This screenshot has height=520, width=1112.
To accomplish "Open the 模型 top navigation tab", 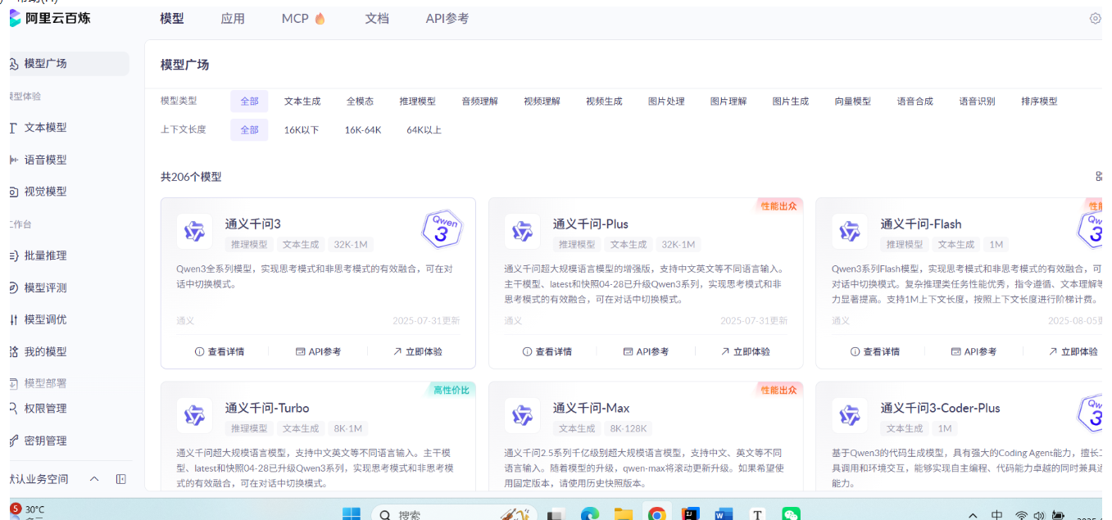I will [172, 18].
